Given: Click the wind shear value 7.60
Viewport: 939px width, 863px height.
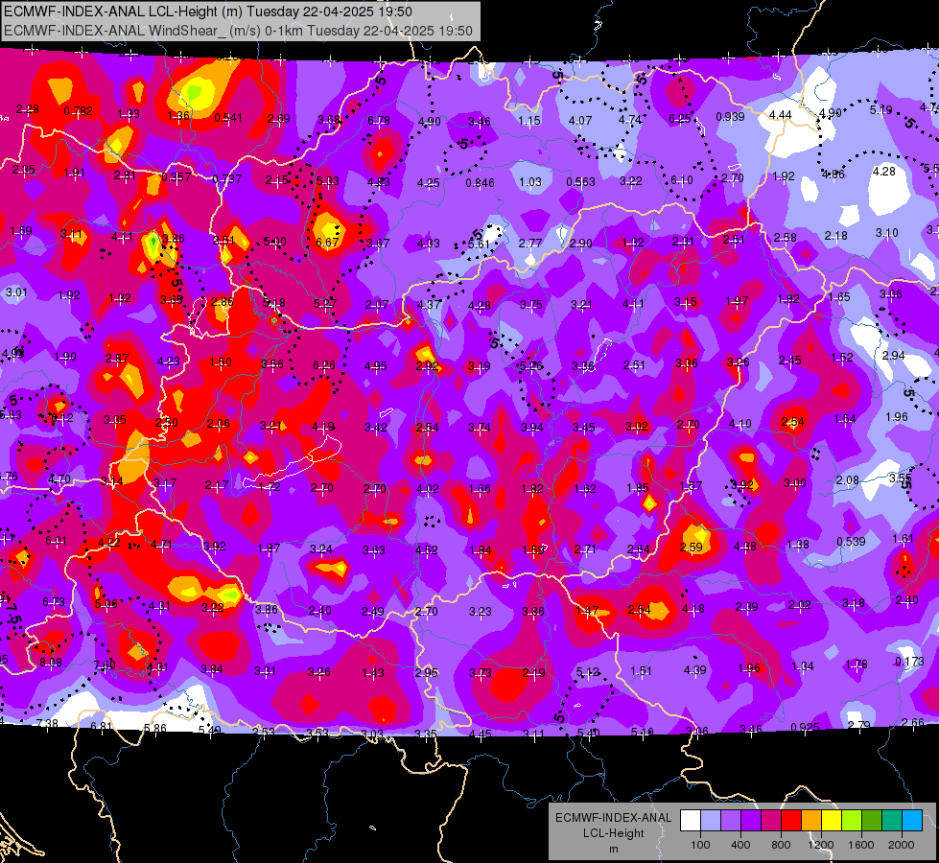Looking at the screenshot, I should (x=105, y=665).
